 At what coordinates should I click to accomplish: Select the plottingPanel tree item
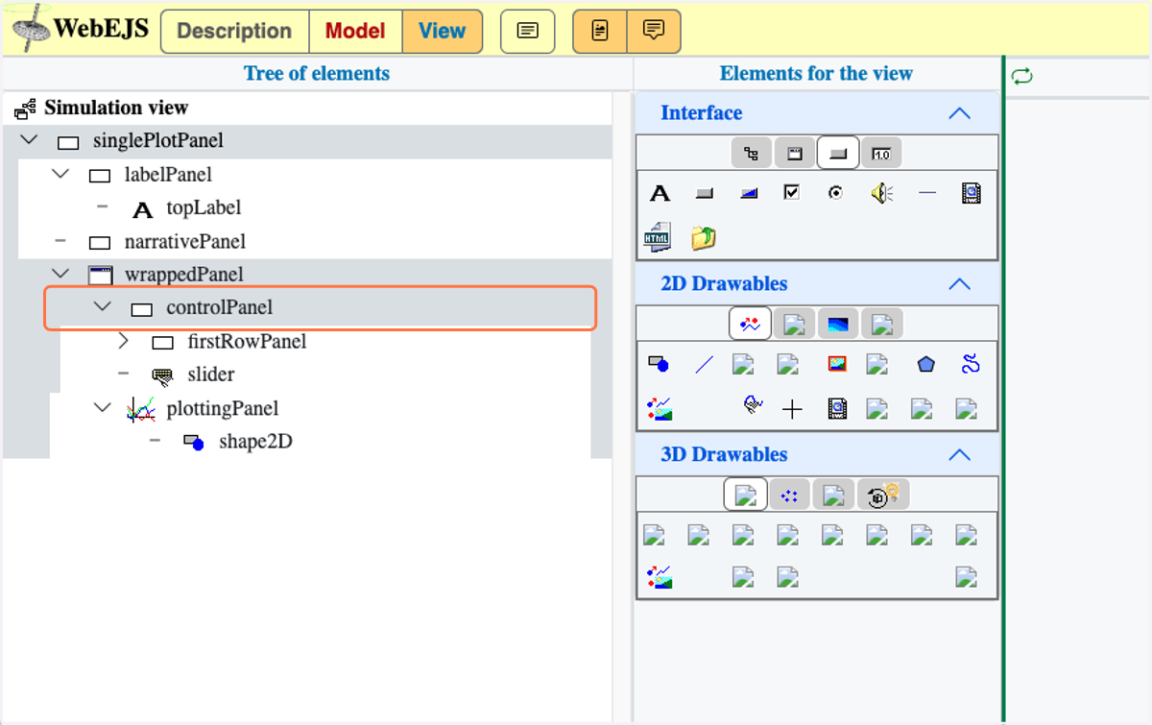point(223,408)
